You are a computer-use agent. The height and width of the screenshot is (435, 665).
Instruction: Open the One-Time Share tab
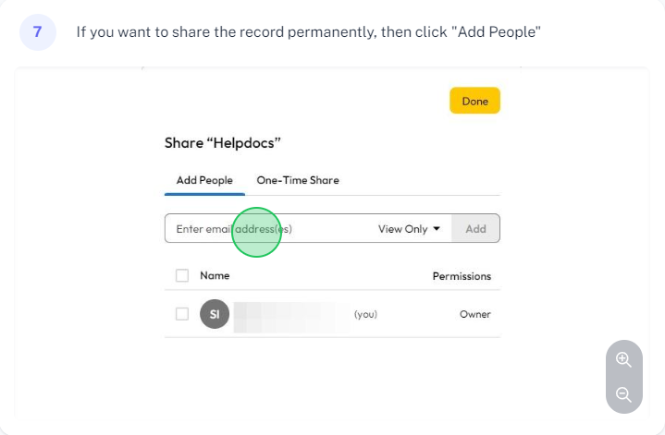[298, 180]
